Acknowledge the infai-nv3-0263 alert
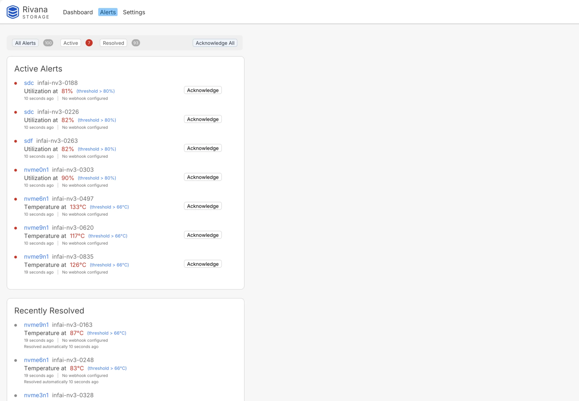 pyautogui.click(x=203, y=148)
